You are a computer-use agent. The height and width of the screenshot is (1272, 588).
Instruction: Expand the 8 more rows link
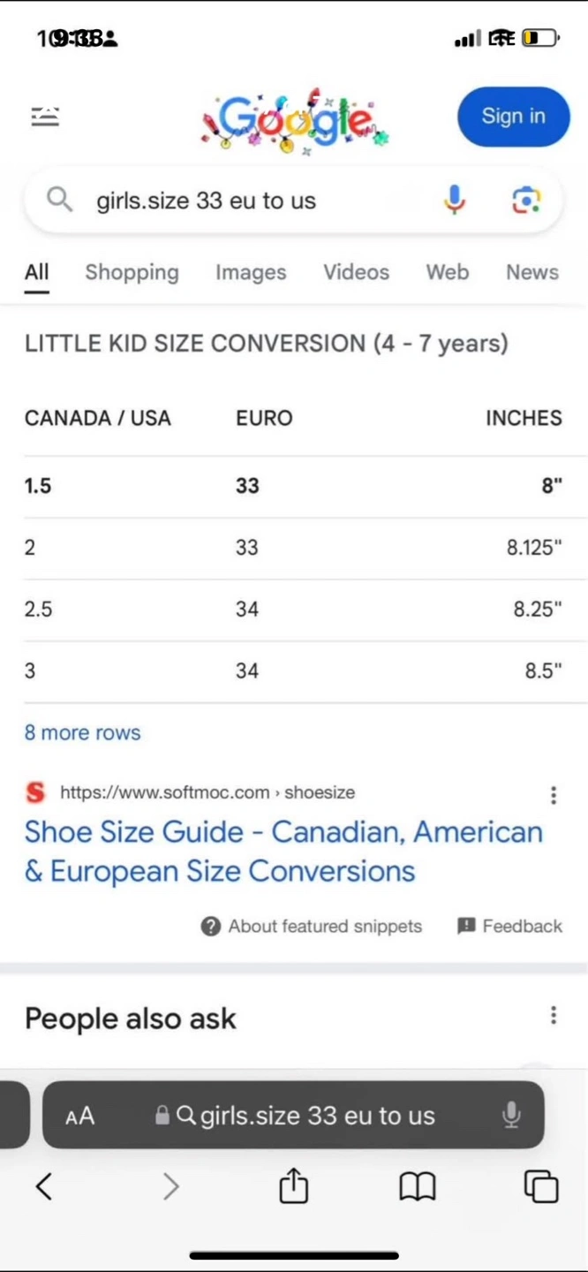[x=82, y=732]
